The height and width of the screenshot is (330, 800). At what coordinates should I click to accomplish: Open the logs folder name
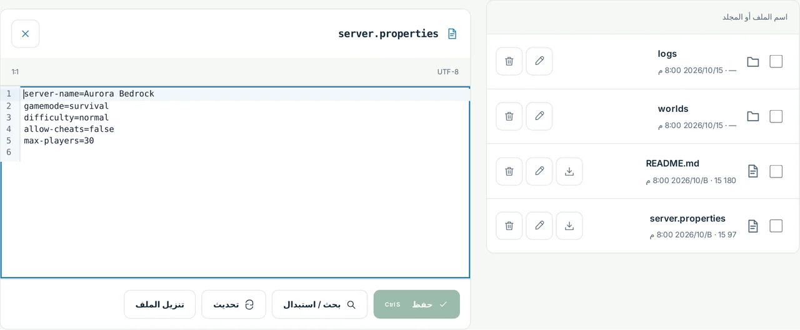click(667, 54)
